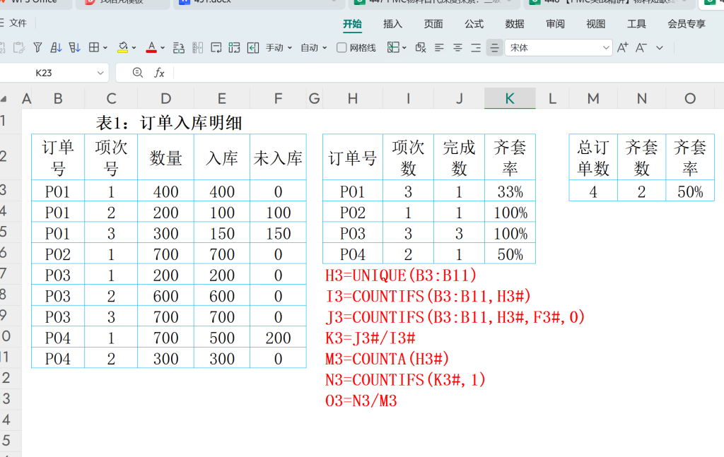Viewport: 724px width, 457px height.
Task: Click the Name Box showing K23
Action: coord(44,73)
